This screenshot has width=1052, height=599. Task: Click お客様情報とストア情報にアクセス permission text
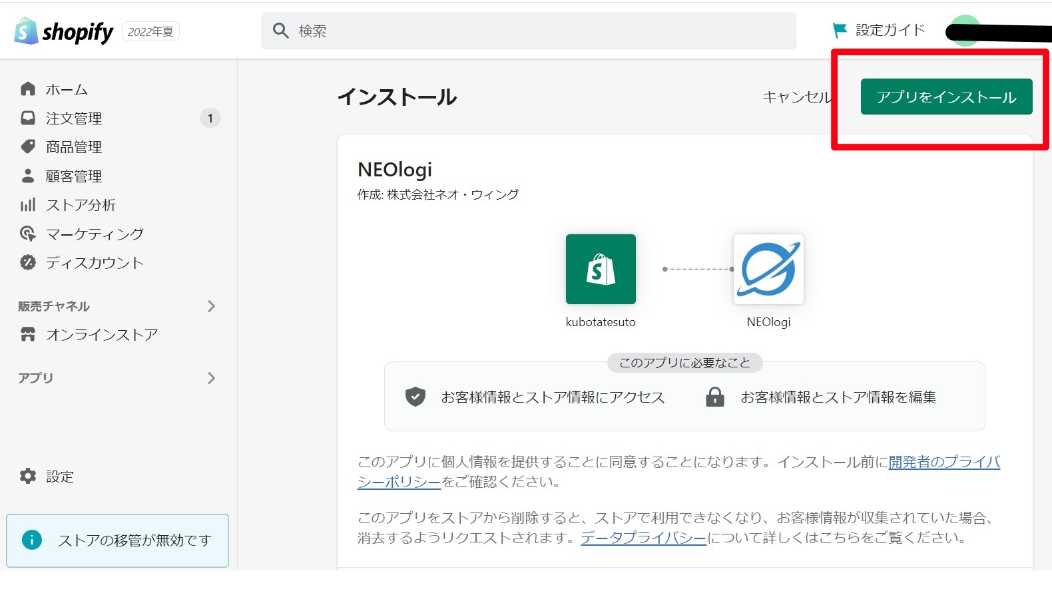pyautogui.click(x=553, y=397)
